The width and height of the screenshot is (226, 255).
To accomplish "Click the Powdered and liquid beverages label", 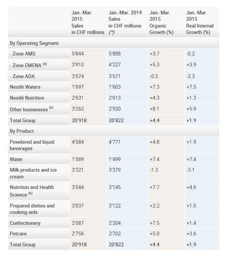I will tap(32, 145).
